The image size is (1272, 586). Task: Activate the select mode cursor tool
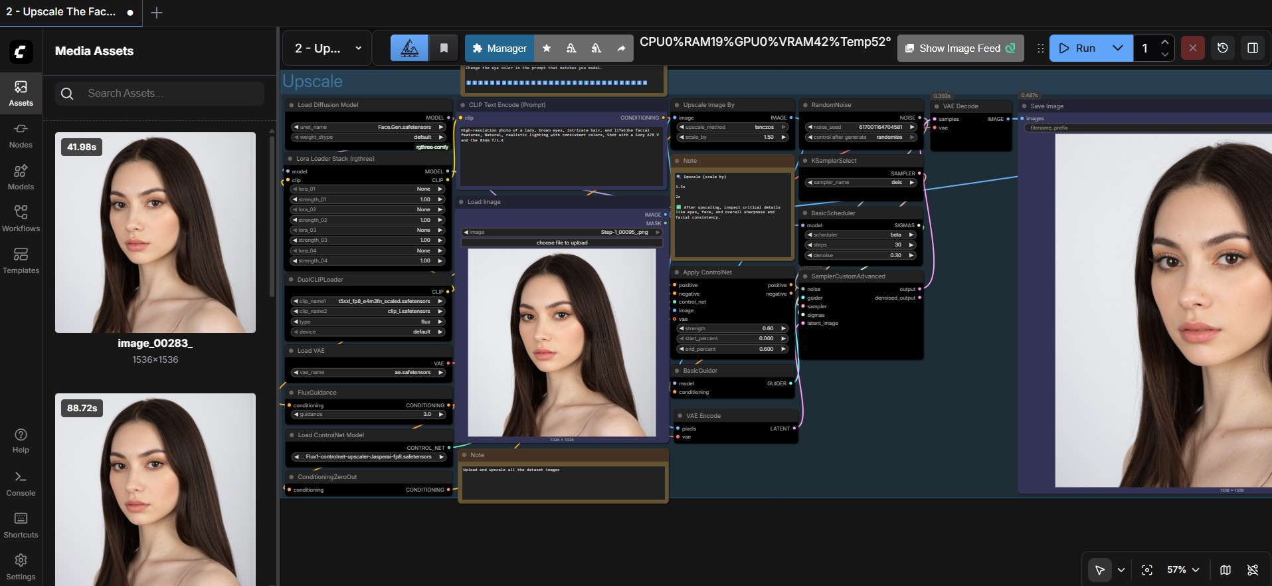[x=1099, y=570]
